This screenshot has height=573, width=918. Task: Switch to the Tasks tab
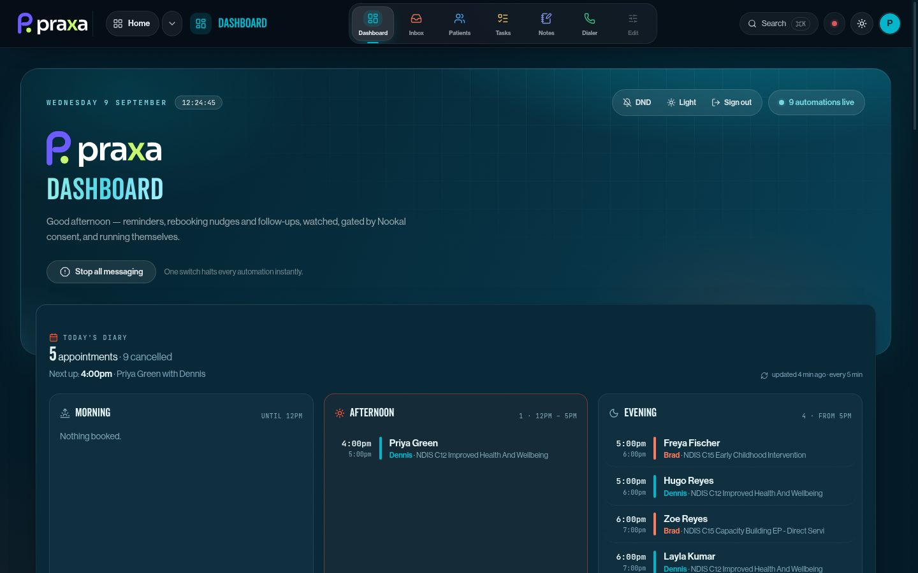(503, 24)
